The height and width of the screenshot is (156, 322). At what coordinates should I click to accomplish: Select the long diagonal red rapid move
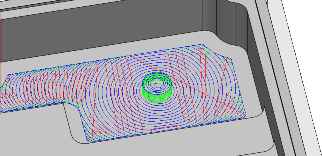[187, 84]
